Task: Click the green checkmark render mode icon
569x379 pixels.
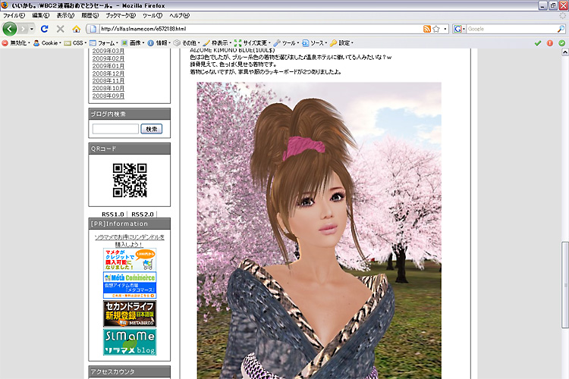Action: [x=538, y=43]
